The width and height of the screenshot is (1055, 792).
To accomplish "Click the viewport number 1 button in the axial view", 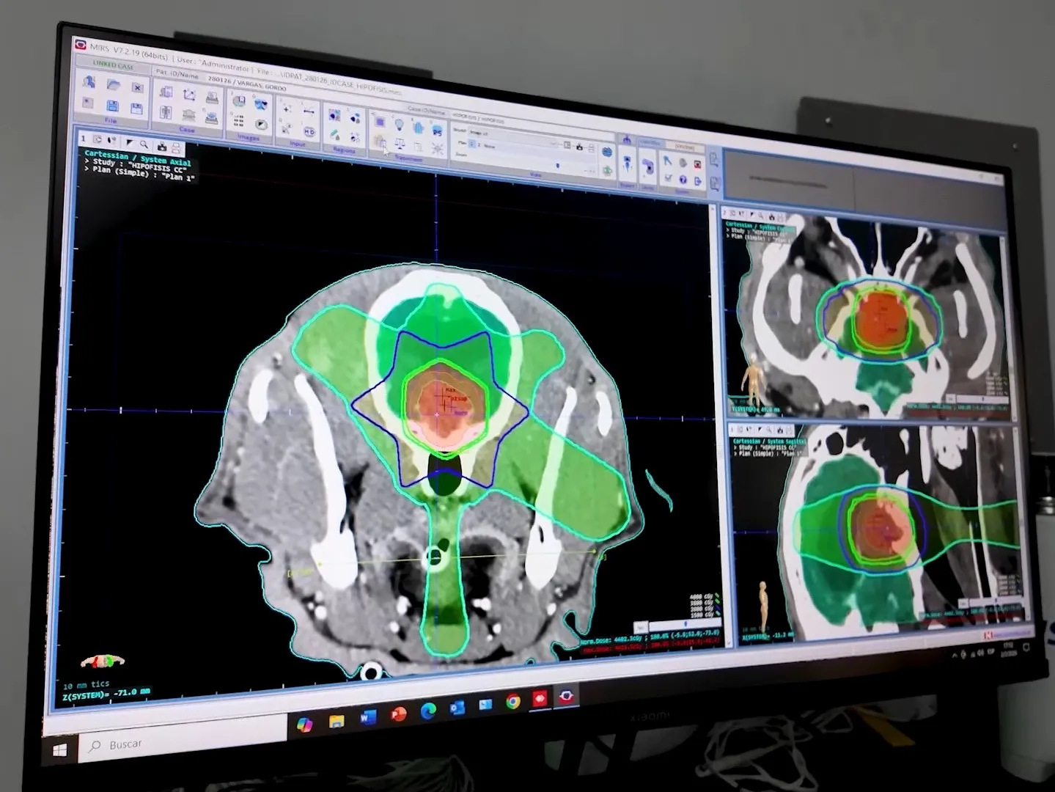I will (x=83, y=138).
